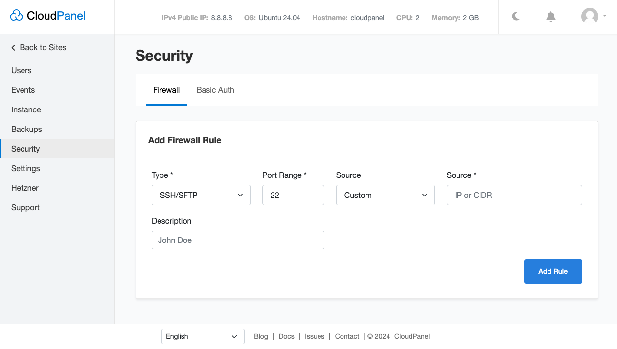Viewport: 617px width, 349px height.
Task: Toggle dark mode moon icon
Action: tap(516, 17)
